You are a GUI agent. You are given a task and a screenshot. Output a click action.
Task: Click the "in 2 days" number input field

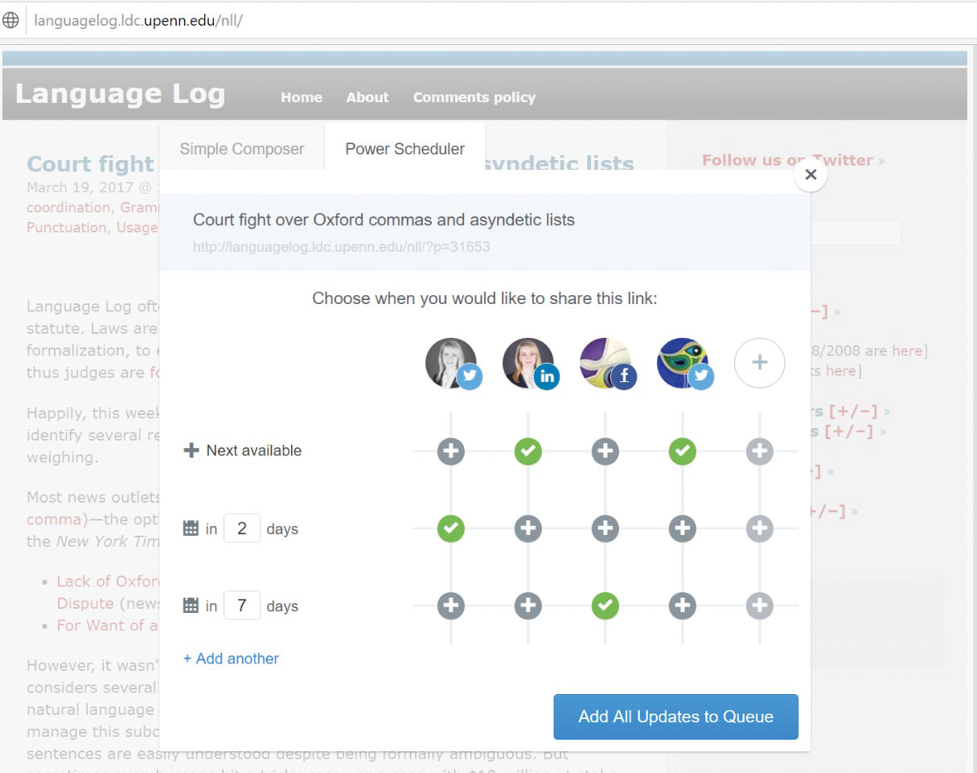coord(242,528)
